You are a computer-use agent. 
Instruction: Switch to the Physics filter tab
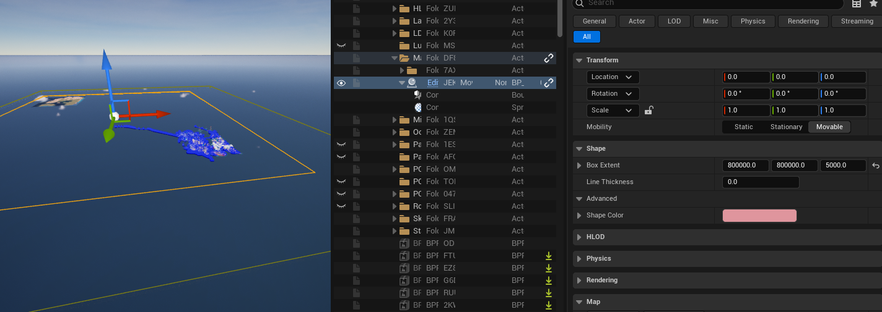753,21
